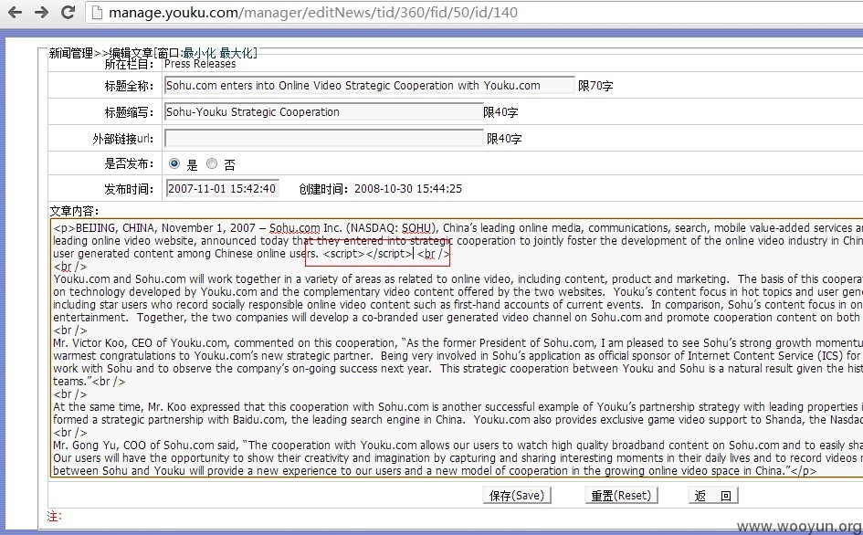Focus the empty 外部链接url field
Viewport: 863px width, 535px height.
tap(323, 138)
